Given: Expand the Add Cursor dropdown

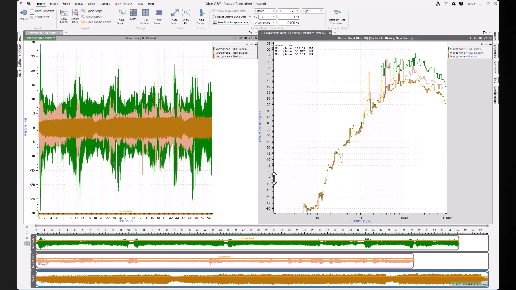Looking at the screenshot, I should (202, 22).
